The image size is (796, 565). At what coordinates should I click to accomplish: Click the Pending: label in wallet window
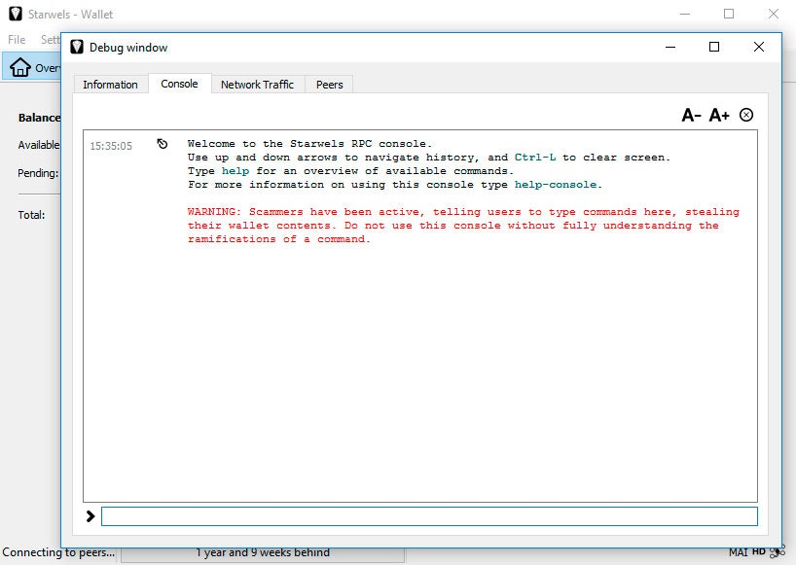point(38,173)
